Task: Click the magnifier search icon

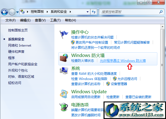Action: pyautogui.click(x=161, y=12)
